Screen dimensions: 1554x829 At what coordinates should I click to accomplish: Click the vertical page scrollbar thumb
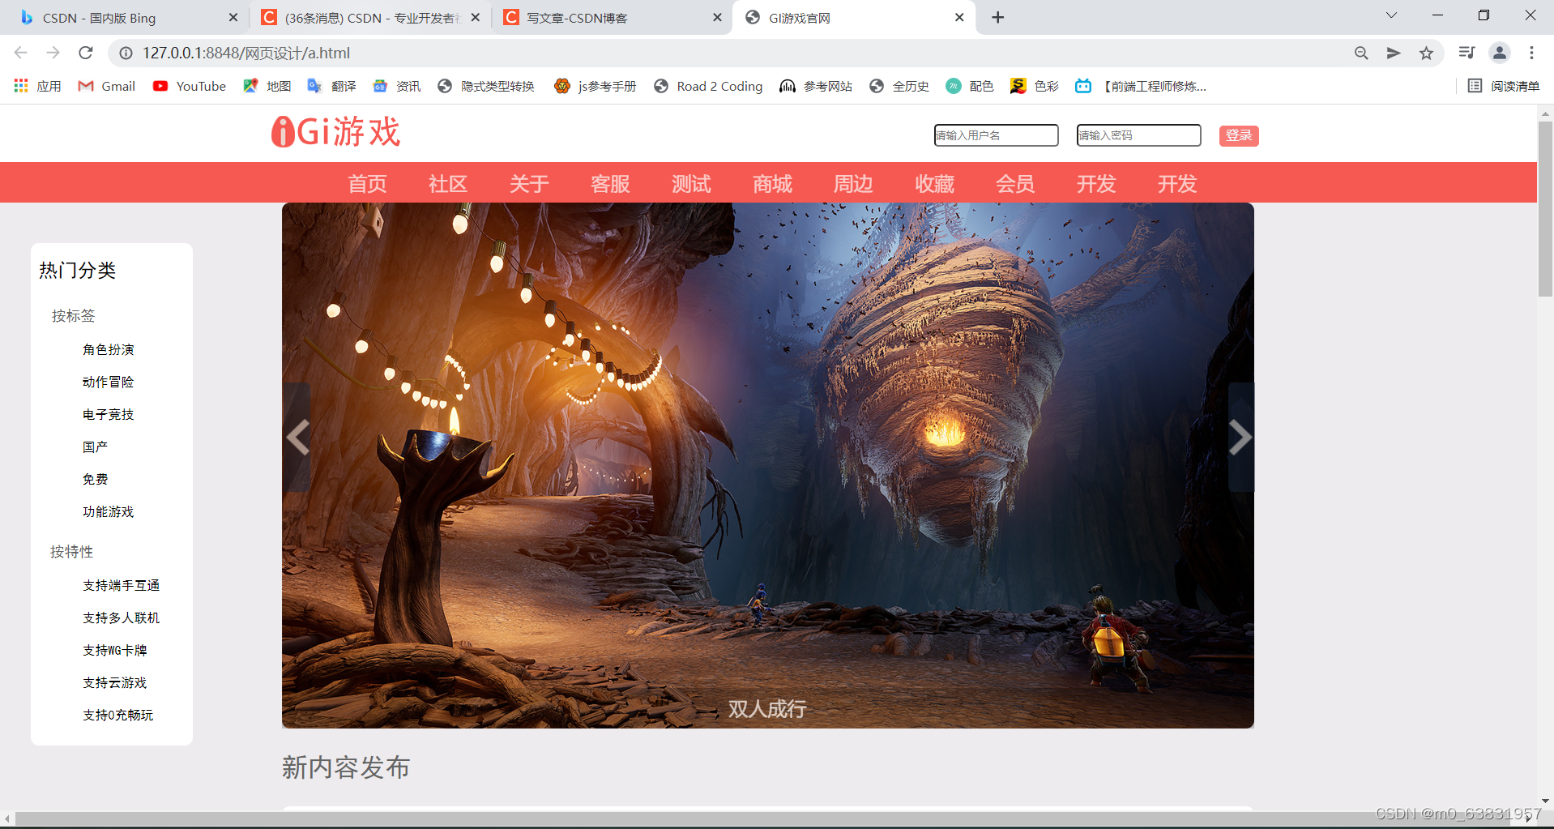pyautogui.click(x=1545, y=209)
